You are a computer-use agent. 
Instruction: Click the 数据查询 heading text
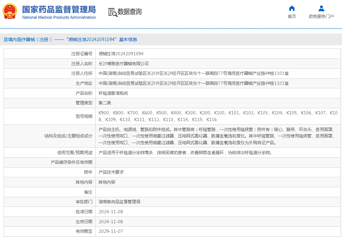(x=129, y=12)
